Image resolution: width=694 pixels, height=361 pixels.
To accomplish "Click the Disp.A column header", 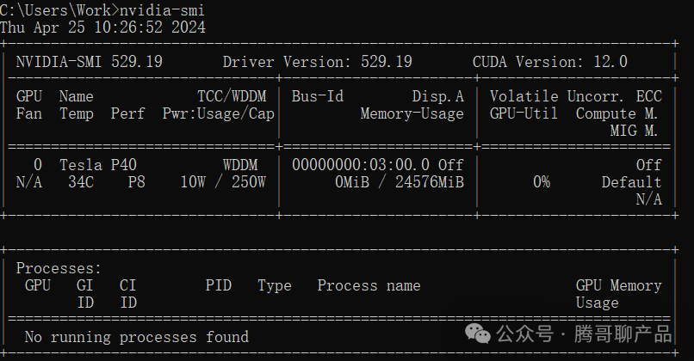I will coord(437,96).
